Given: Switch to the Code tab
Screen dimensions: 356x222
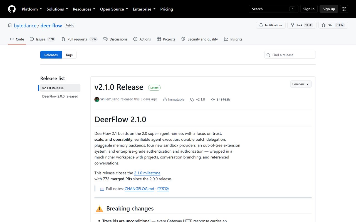Looking at the screenshot, I should [x=17, y=39].
